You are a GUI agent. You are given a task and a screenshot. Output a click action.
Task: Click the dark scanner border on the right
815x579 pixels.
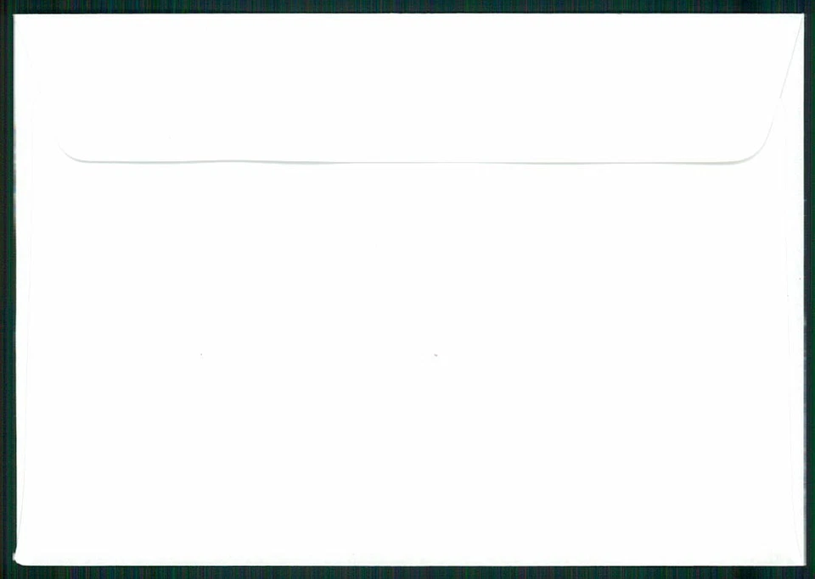(x=810, y=290)
